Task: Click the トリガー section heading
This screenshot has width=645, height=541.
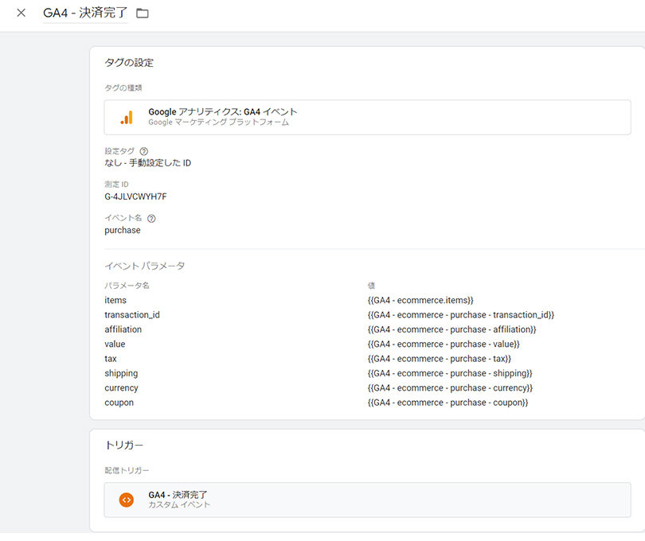Action: (x=123, y=446)
